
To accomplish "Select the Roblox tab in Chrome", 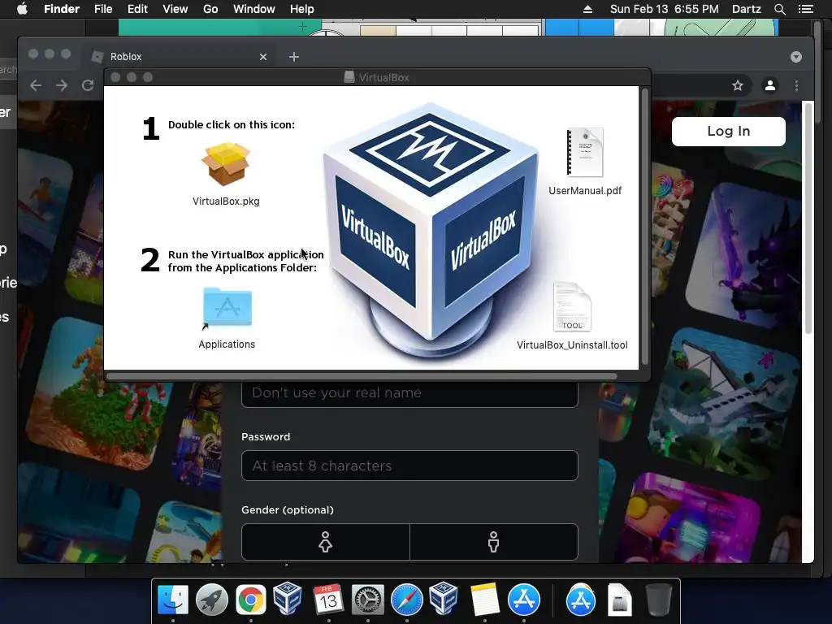I will click(179, 57).
